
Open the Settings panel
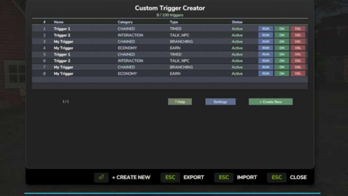click(220, 101)
